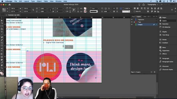Switch to the Untitled-2 document tab

[14, 15]
